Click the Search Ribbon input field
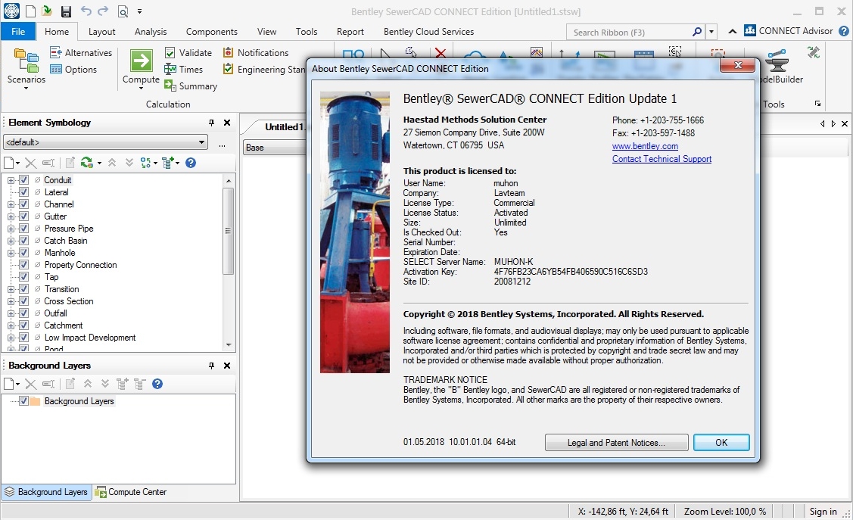 pyautogui.click(x=629, y=32)
